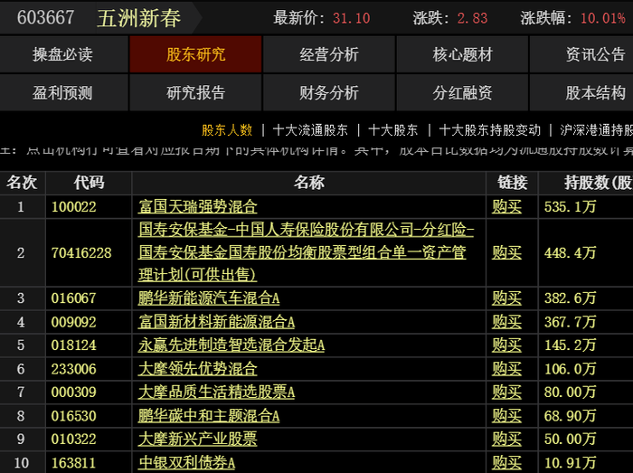Switch to 研究报告 tab

click(196, 93)
